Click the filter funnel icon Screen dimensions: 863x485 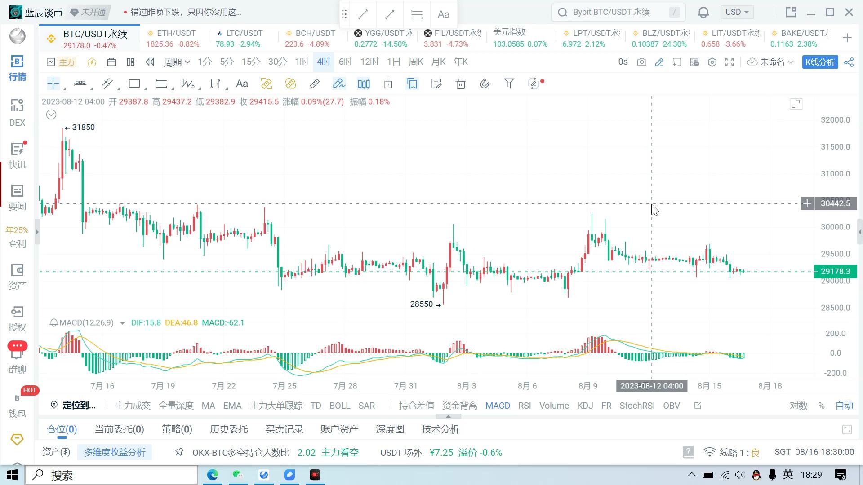(x=509, y=84)
